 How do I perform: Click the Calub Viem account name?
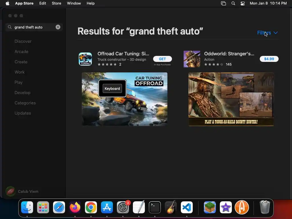(x=28, y=191)
